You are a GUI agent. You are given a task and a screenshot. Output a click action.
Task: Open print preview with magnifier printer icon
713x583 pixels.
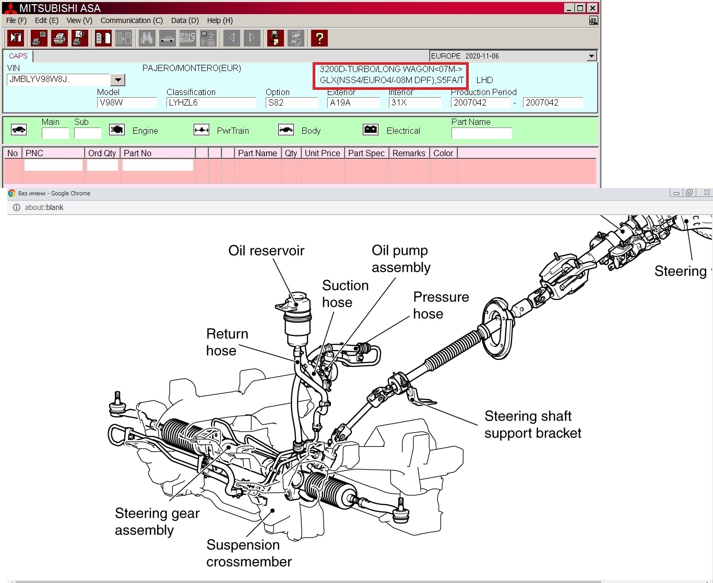click(x=79, y=38)
